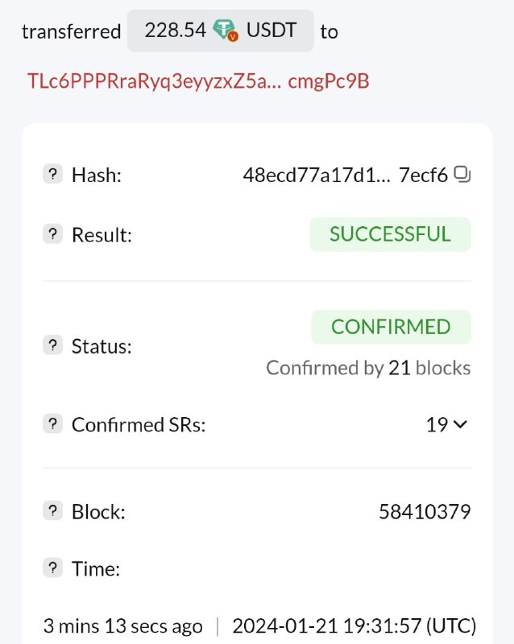Open help icon beside Hash label

point(52,174)
